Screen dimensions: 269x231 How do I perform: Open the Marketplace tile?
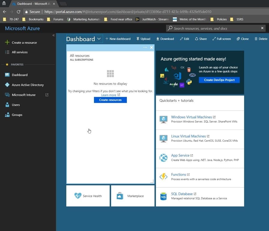pos(133,196)
